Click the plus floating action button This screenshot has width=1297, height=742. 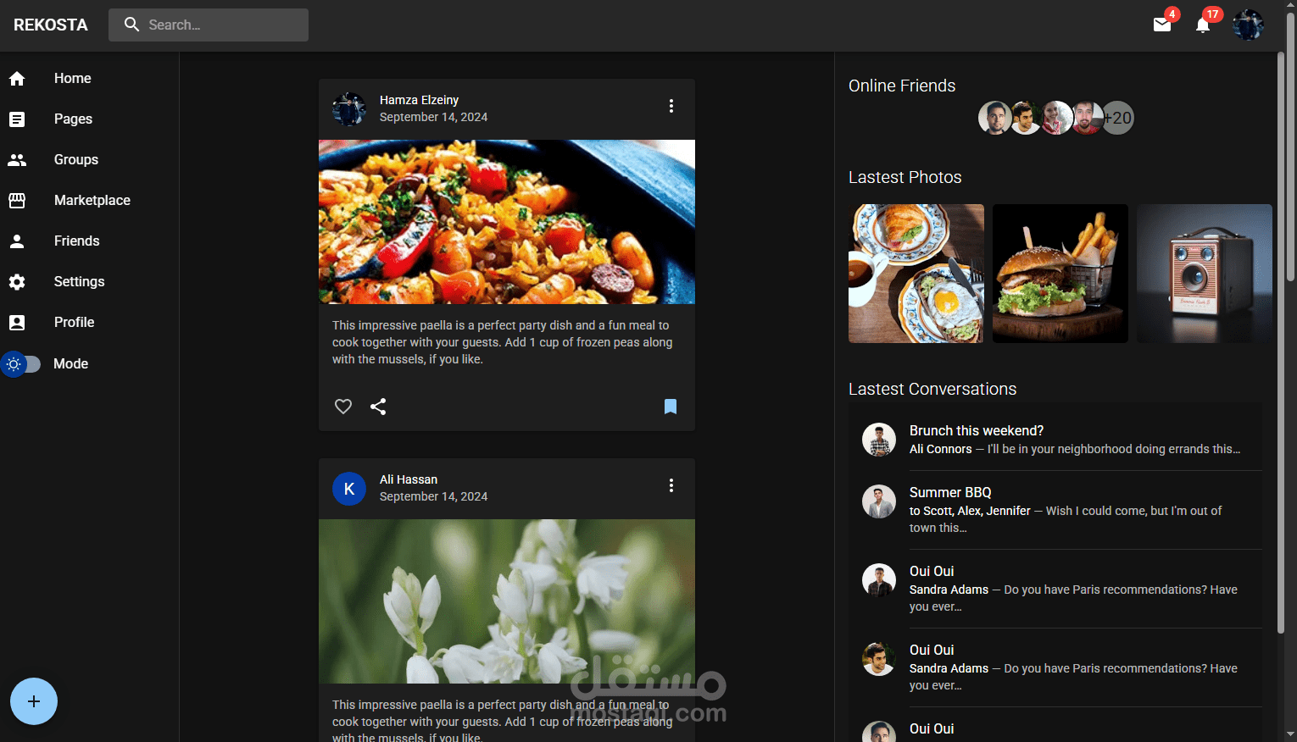[x=34, y=701]
